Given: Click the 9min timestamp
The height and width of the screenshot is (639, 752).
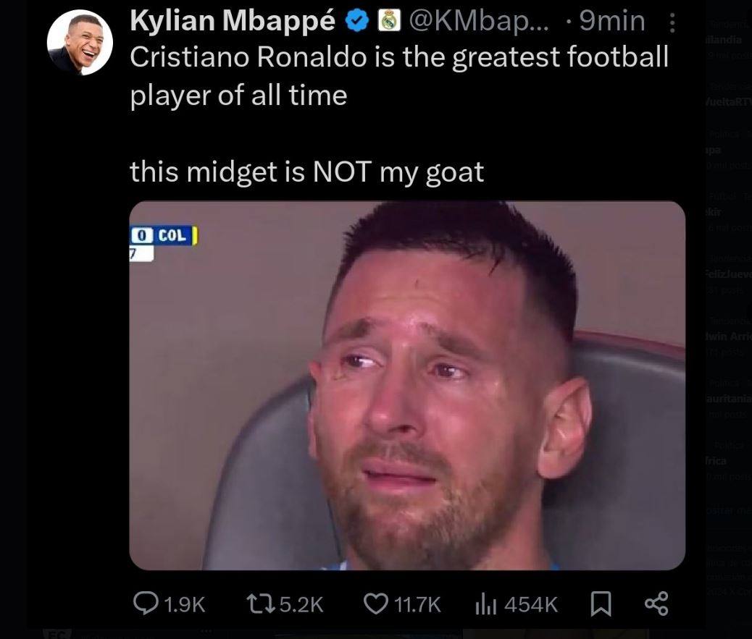Looking at the screenshot, I should (x=612, y=22).
